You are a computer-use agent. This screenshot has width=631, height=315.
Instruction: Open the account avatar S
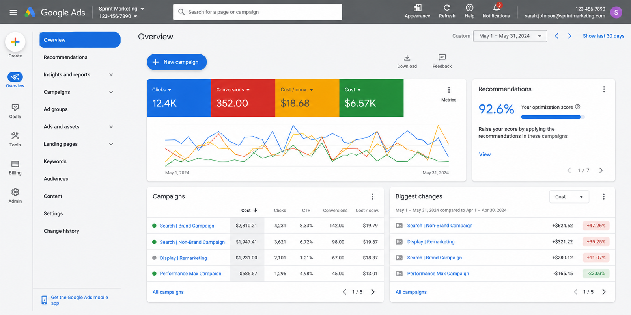coord(616,12)
